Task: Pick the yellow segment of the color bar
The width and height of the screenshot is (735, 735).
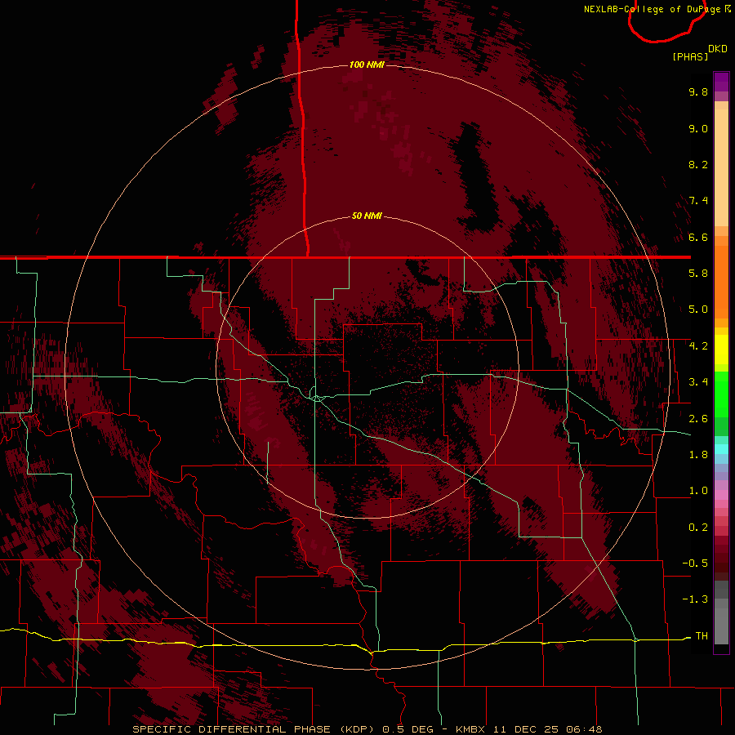Action: pos(721,350)
